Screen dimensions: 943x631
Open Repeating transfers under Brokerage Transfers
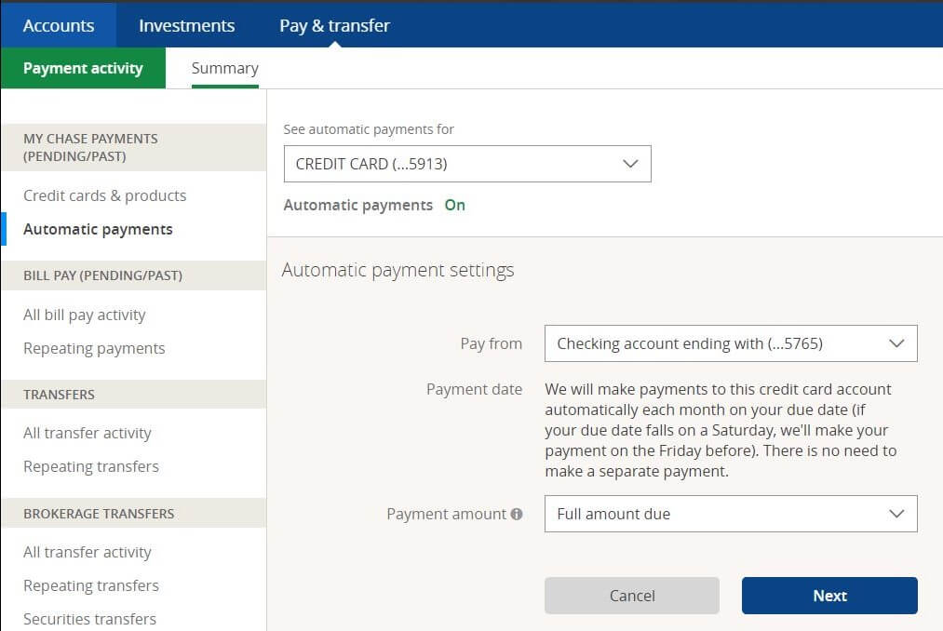tap(90, 585)
